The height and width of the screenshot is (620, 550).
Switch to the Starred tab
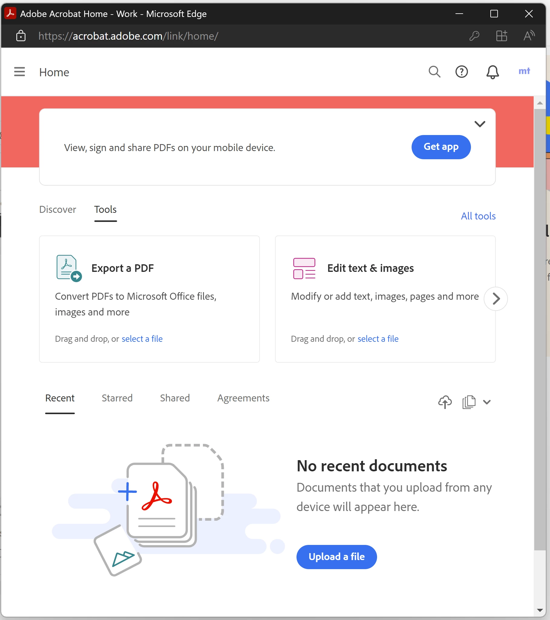point(117,398)
